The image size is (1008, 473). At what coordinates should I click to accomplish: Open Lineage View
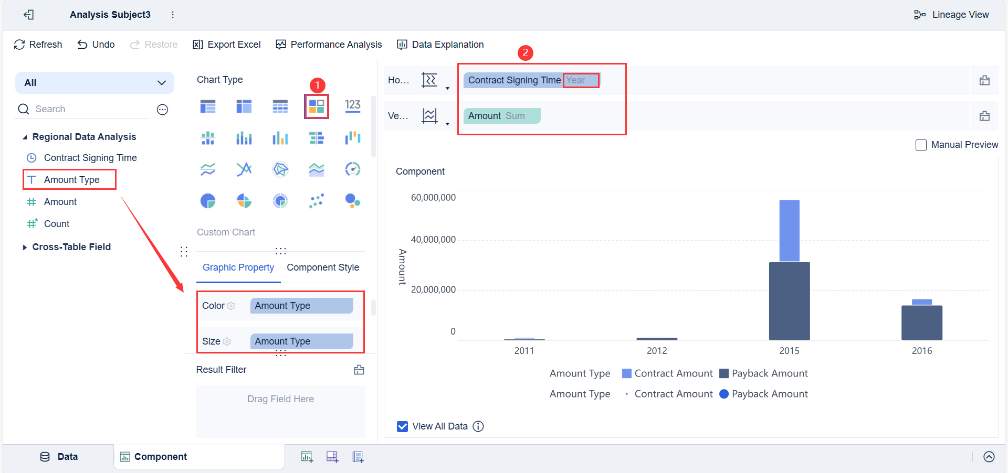point(951,15)
